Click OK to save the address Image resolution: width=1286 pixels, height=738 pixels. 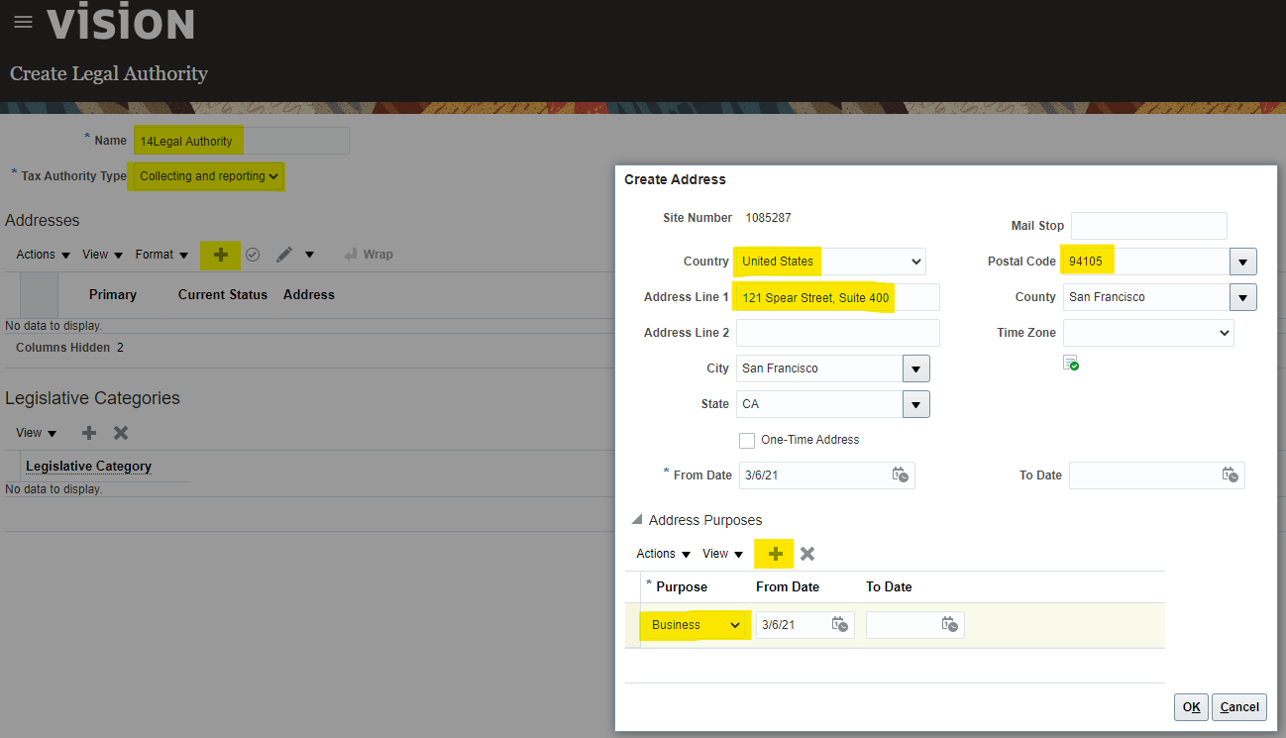(x=1191, y=706)
